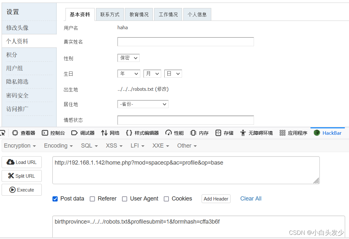Switch to the 教育情况 tab
This screenshot has height=239, width=349.
click(x=139, y=14)
